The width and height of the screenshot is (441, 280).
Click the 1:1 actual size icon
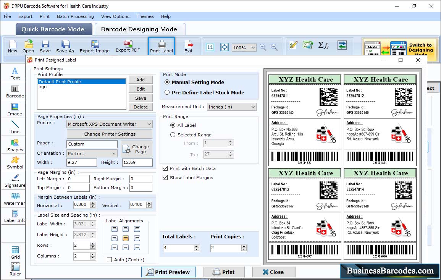click(x=210, y=47)
